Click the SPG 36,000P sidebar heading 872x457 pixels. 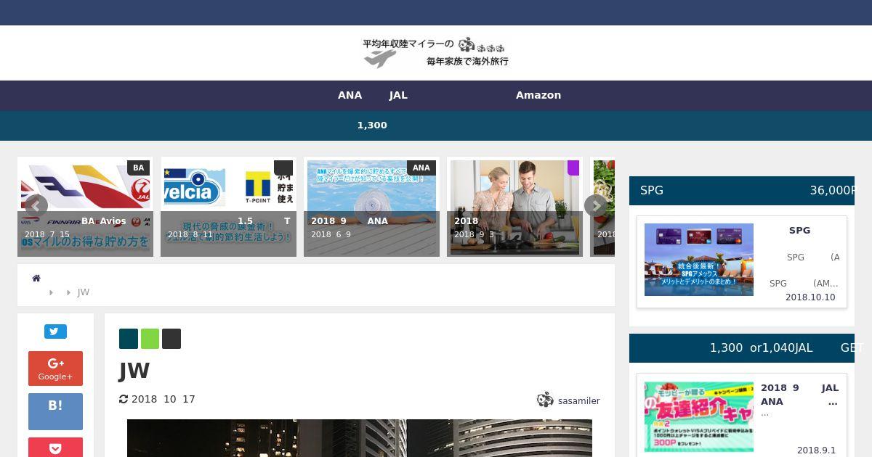coord(742,190)
